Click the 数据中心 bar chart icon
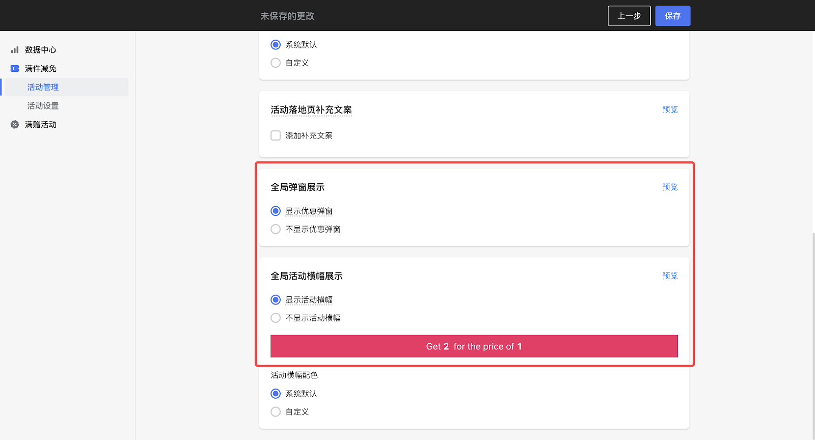The height and width of the screenshot is (440, 815). click(x=15, y=50)
